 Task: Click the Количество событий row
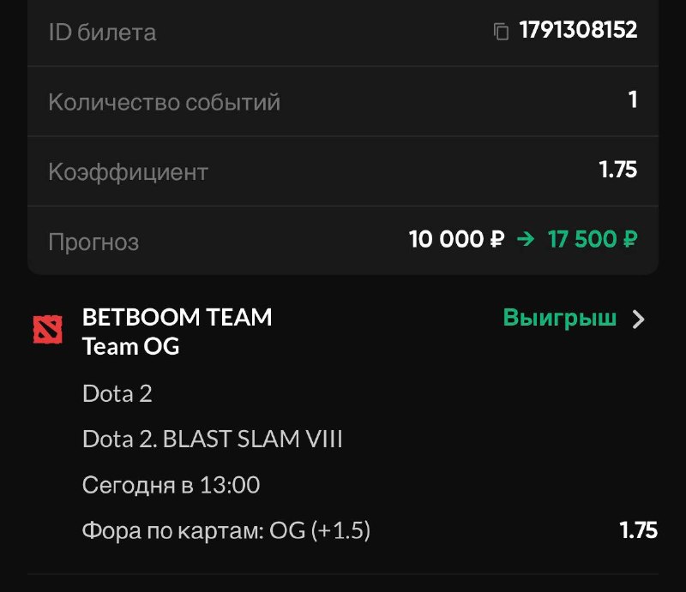click(x=343, y=101)
